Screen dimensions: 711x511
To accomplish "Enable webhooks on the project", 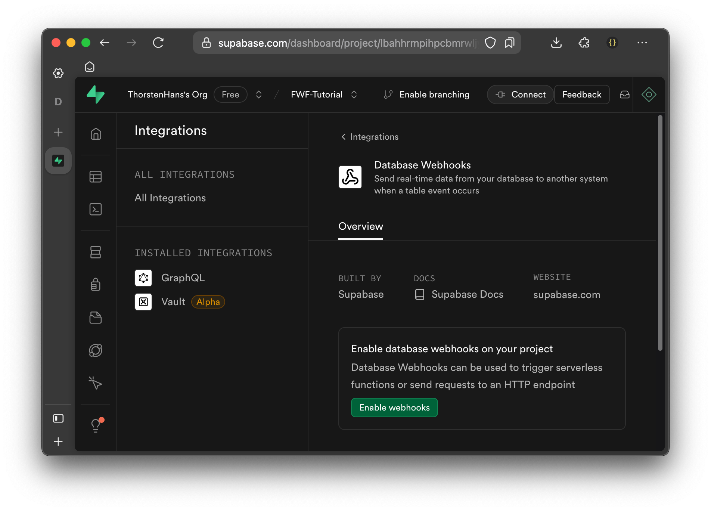I will (394, 408).
